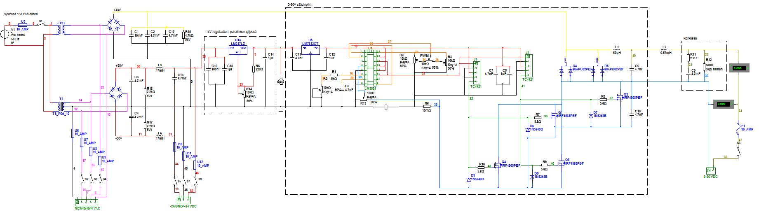
Task: Toggle the S1 mains switch
Action: 41,24
